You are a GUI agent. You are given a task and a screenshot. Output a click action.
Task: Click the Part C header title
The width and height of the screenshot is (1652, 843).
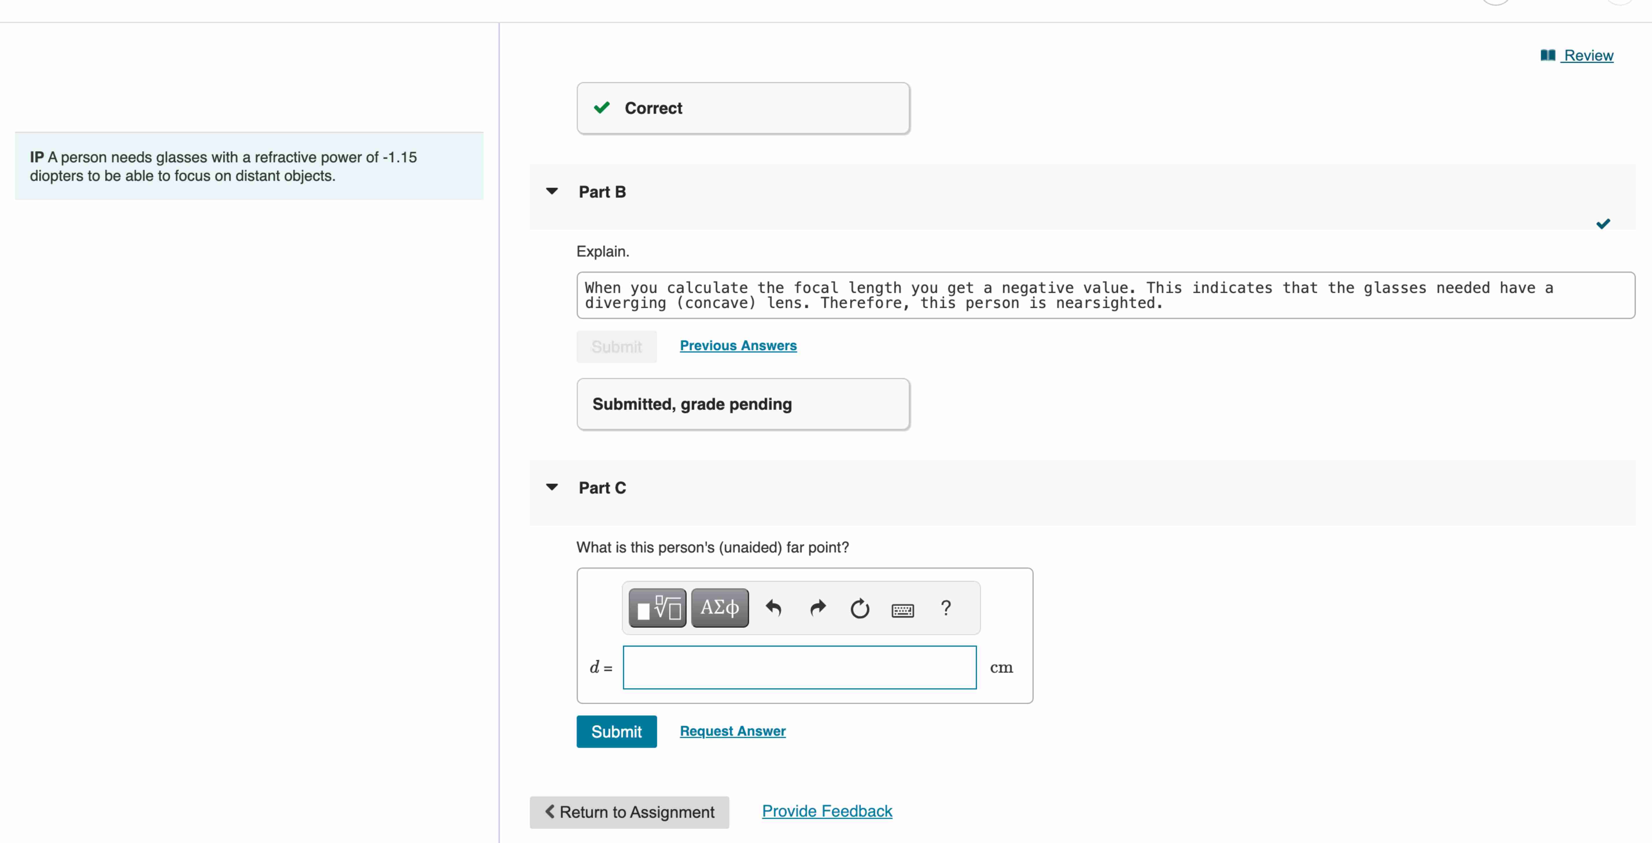[602, 488]
